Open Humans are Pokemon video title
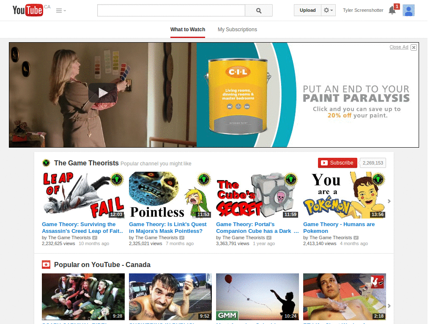Screen dimensions: 433x324 coord(339,227)
